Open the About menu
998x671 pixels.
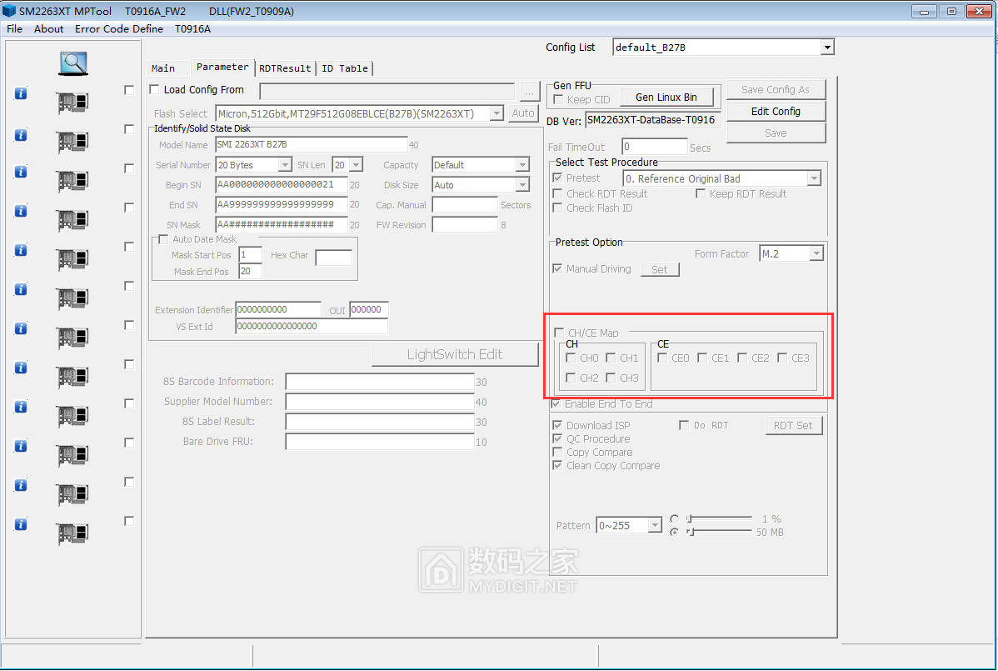pyautogui.click(x=48, y=28)
